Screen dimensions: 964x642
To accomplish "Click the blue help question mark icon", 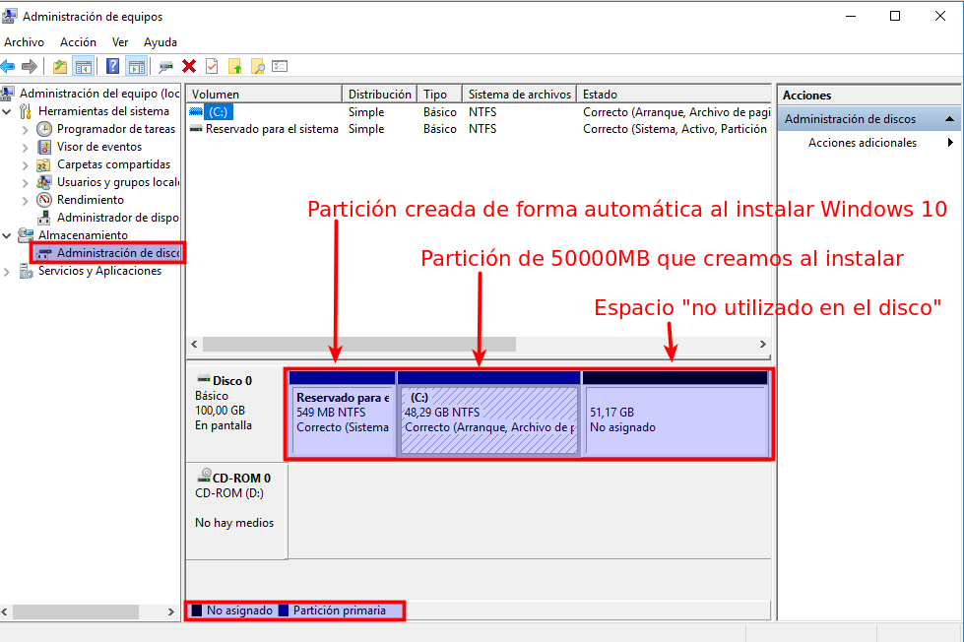I will point(113,66).
